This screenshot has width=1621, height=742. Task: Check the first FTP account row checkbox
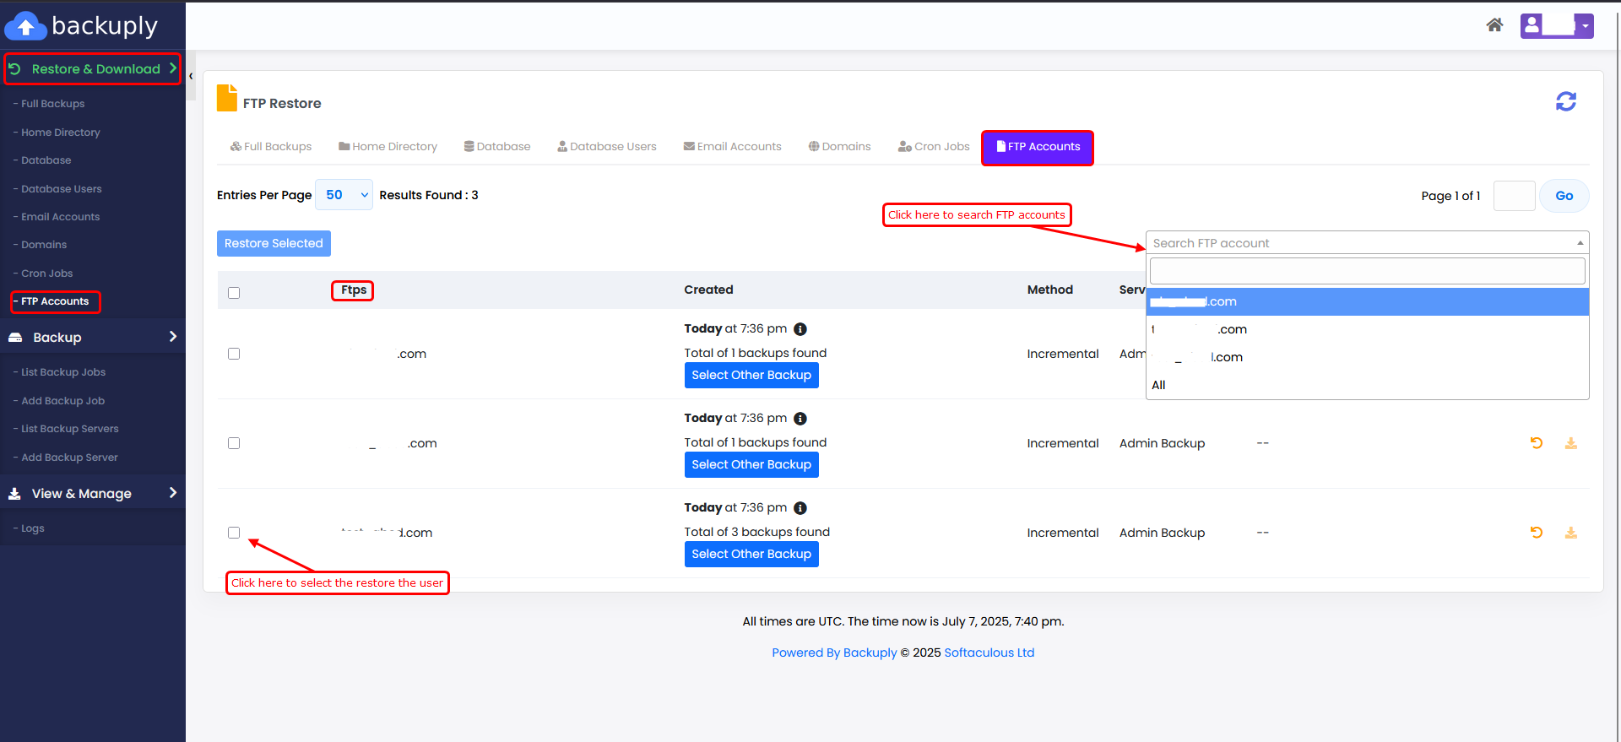(x=234, y=354)
